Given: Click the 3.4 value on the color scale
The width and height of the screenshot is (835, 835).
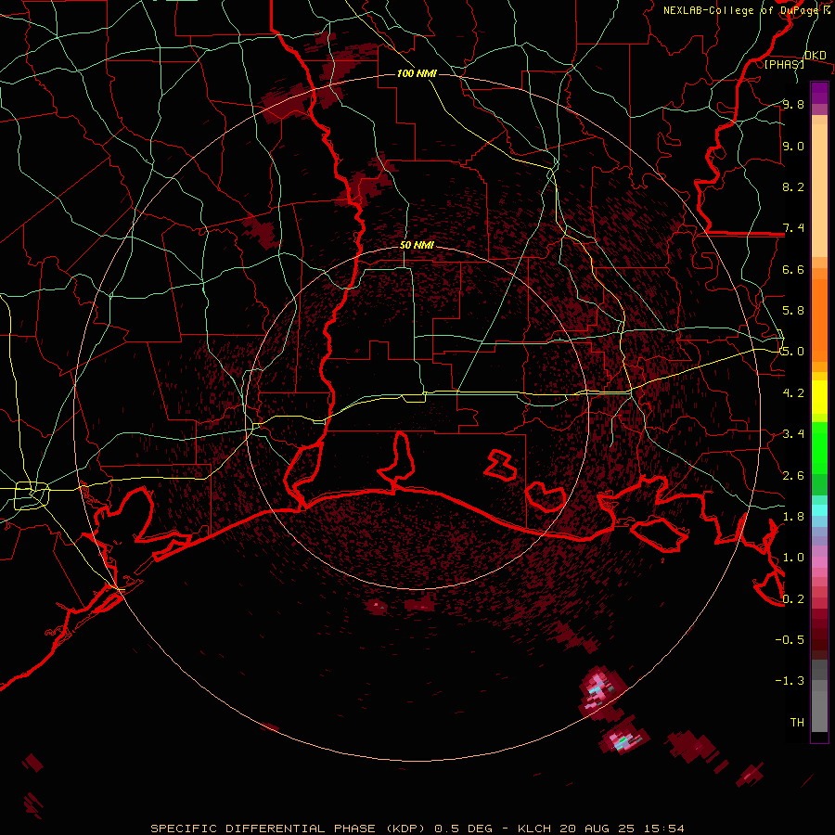Looking at the screenshot, I should (x=793, y=434).
